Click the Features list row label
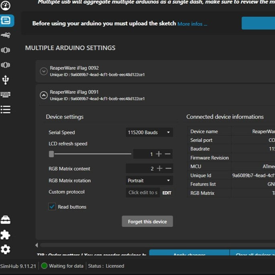The width and height of the screenshot is (275, 275). pos(203,184)
